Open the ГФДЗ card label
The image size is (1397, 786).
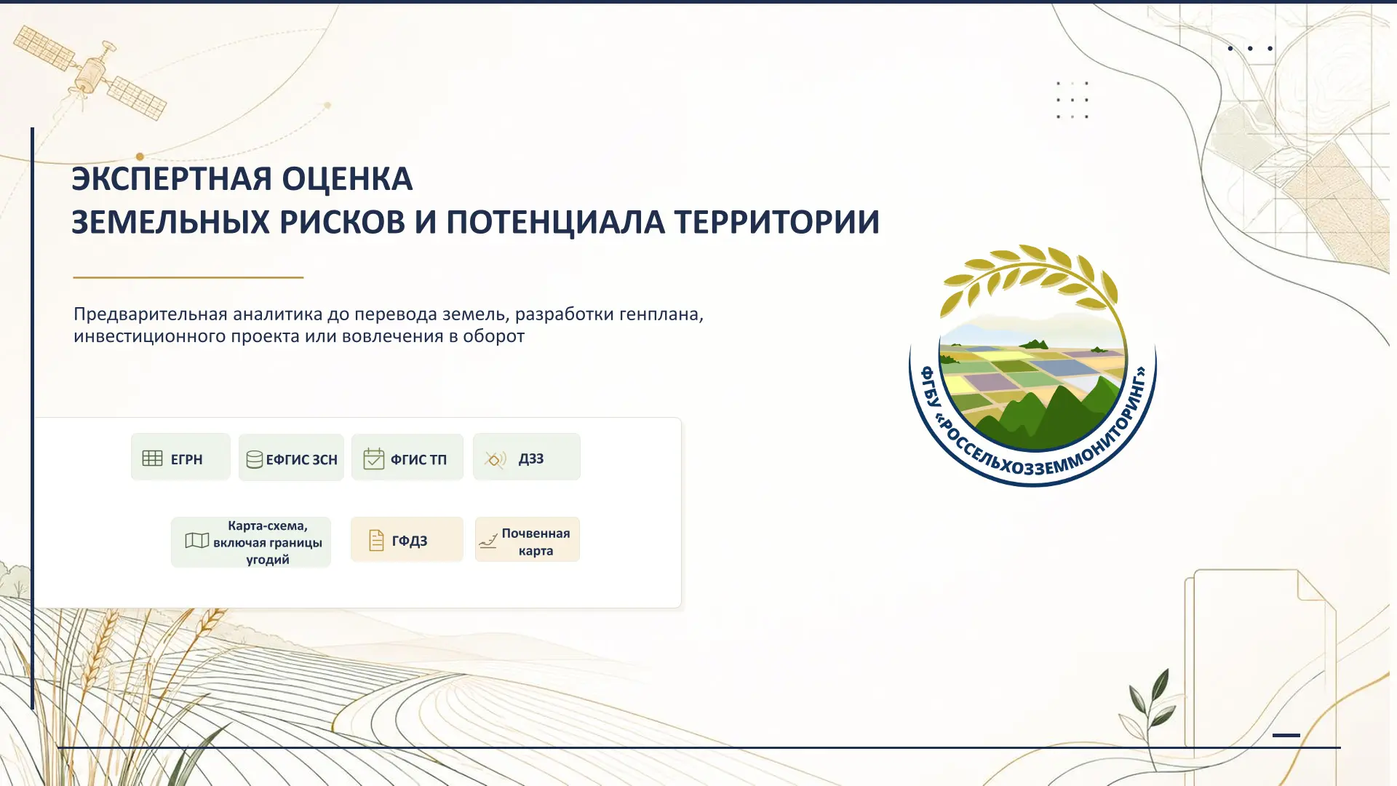point(410,541)
